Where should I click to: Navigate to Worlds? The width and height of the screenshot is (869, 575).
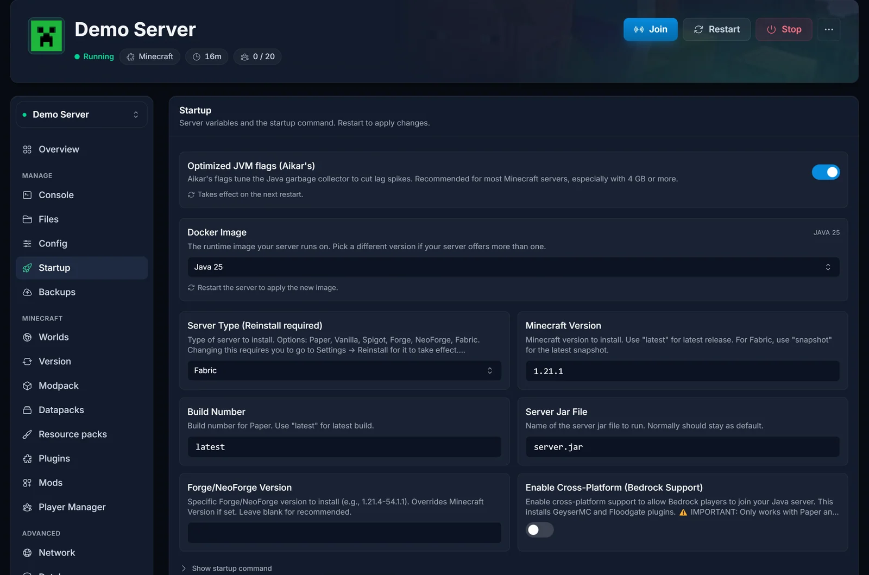tap(81, 337)
